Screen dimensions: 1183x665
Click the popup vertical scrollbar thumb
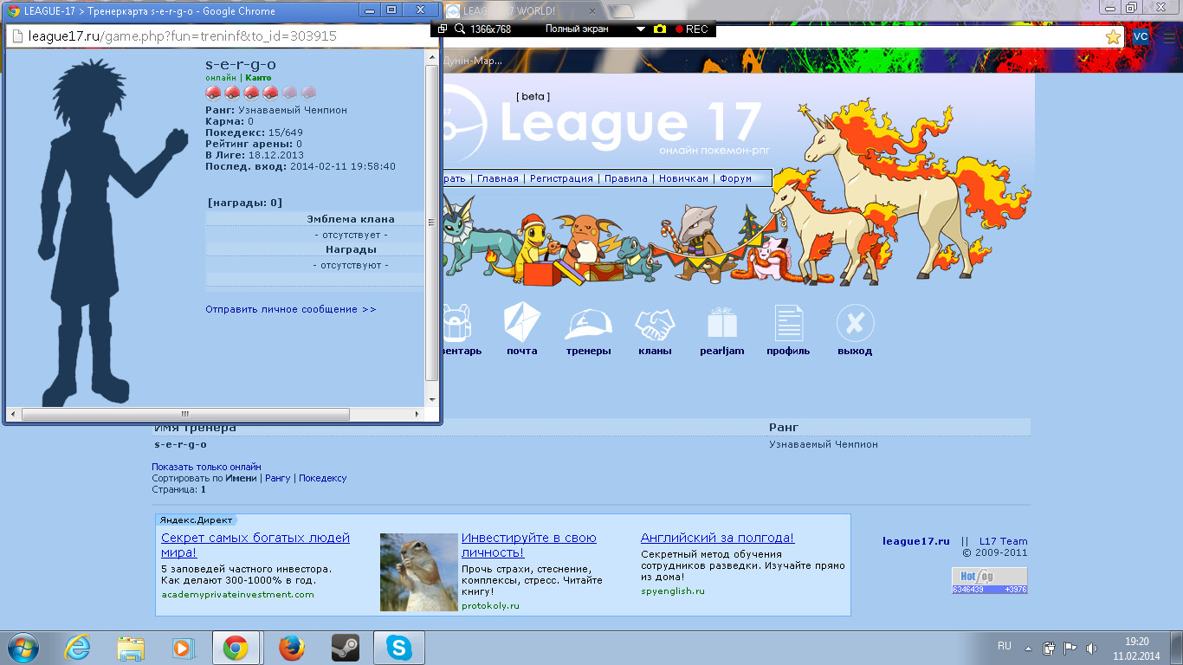pos(432,223)
